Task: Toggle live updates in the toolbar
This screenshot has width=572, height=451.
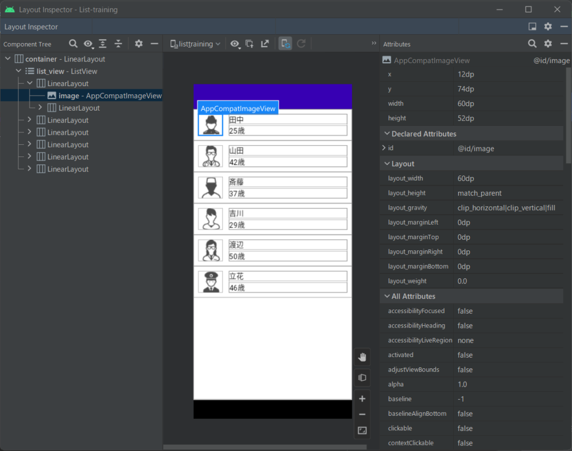Action: point(285,43)
